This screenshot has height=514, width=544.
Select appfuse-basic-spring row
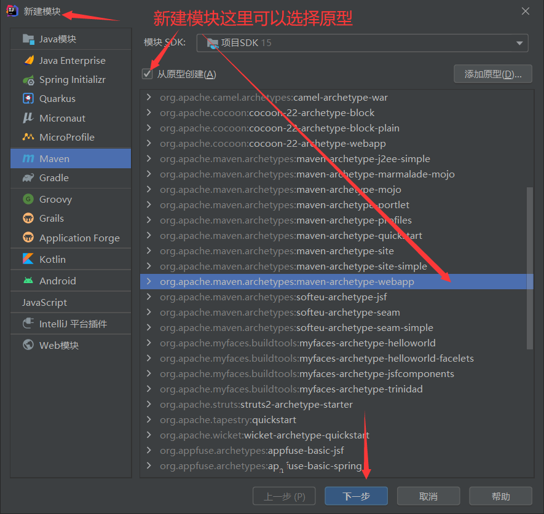click(336, 465)
